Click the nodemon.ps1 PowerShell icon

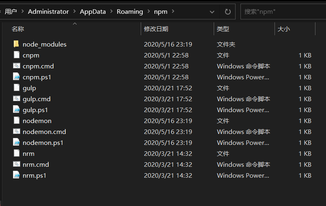(17, 142)
